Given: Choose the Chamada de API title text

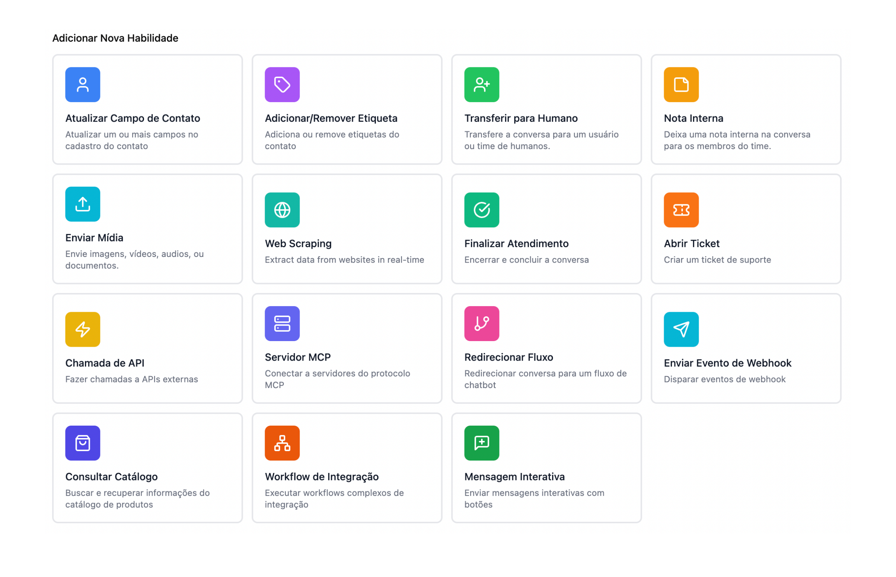Looking at the screenshot, I should point(104,363).
